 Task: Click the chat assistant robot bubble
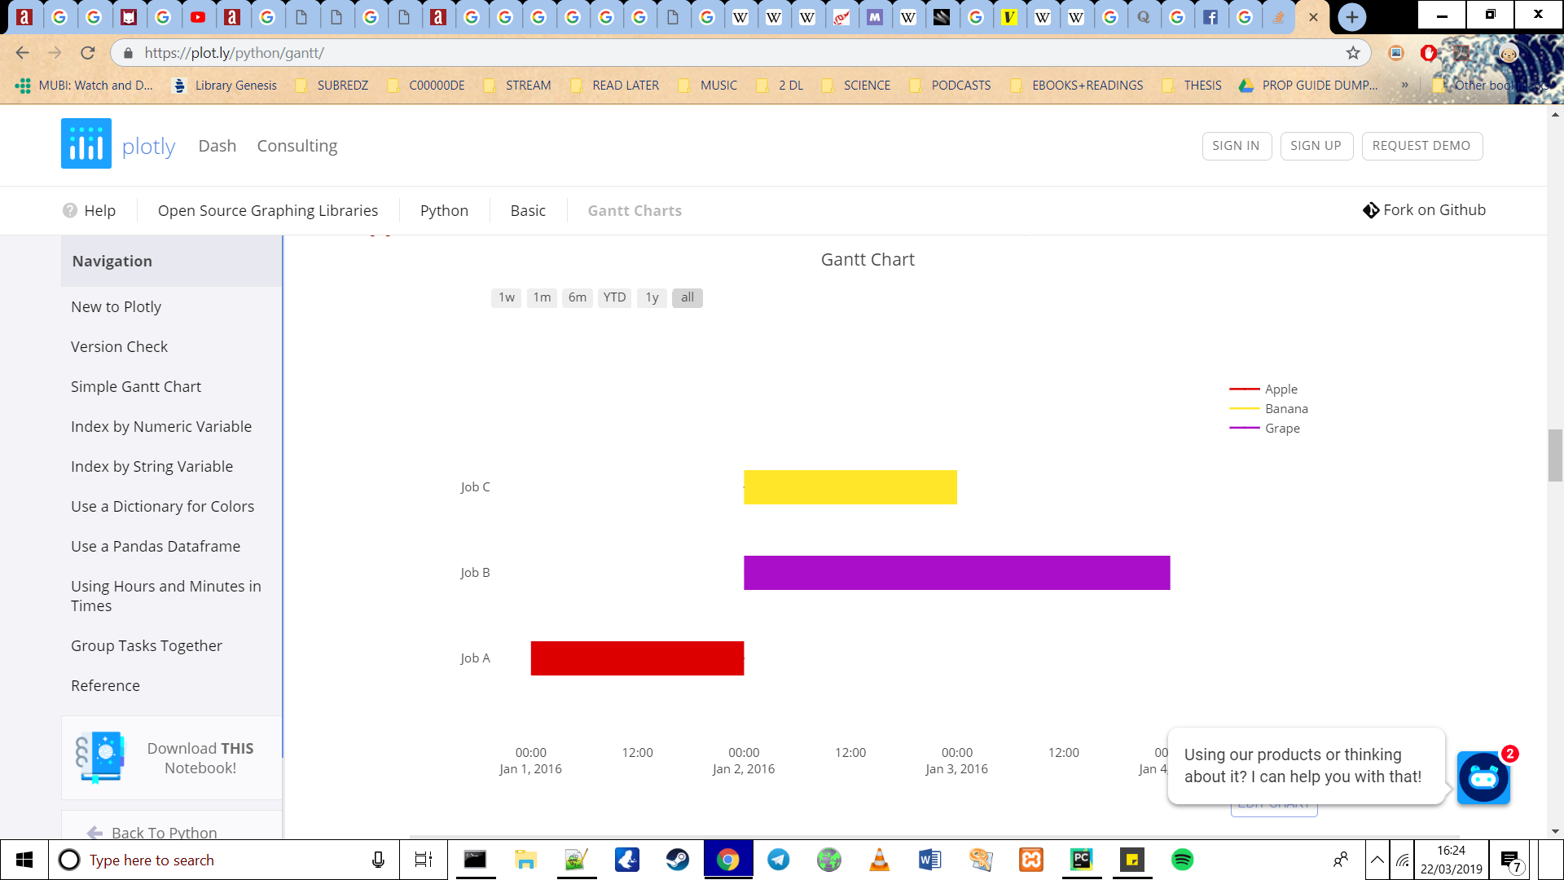coord(1483,778)
